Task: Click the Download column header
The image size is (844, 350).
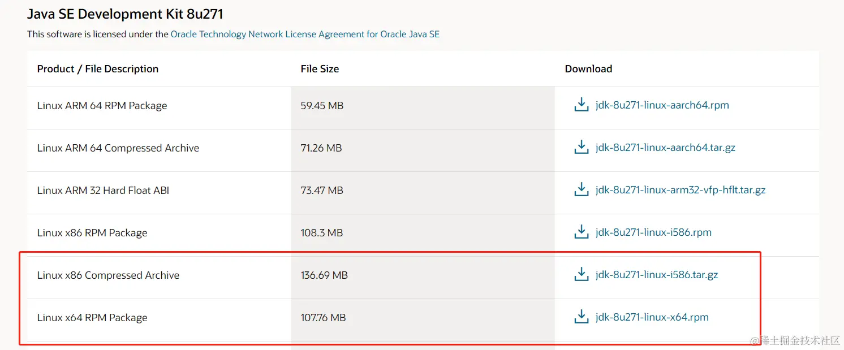Action: tap(588, 69)
